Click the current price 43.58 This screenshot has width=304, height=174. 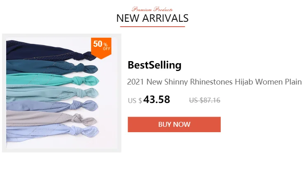157,99
